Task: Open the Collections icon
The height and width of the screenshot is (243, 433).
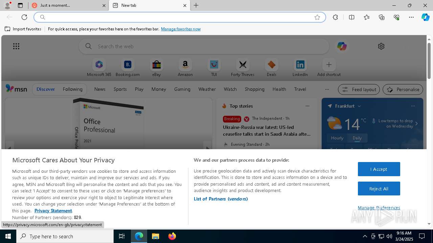Action: click(382, 17)
